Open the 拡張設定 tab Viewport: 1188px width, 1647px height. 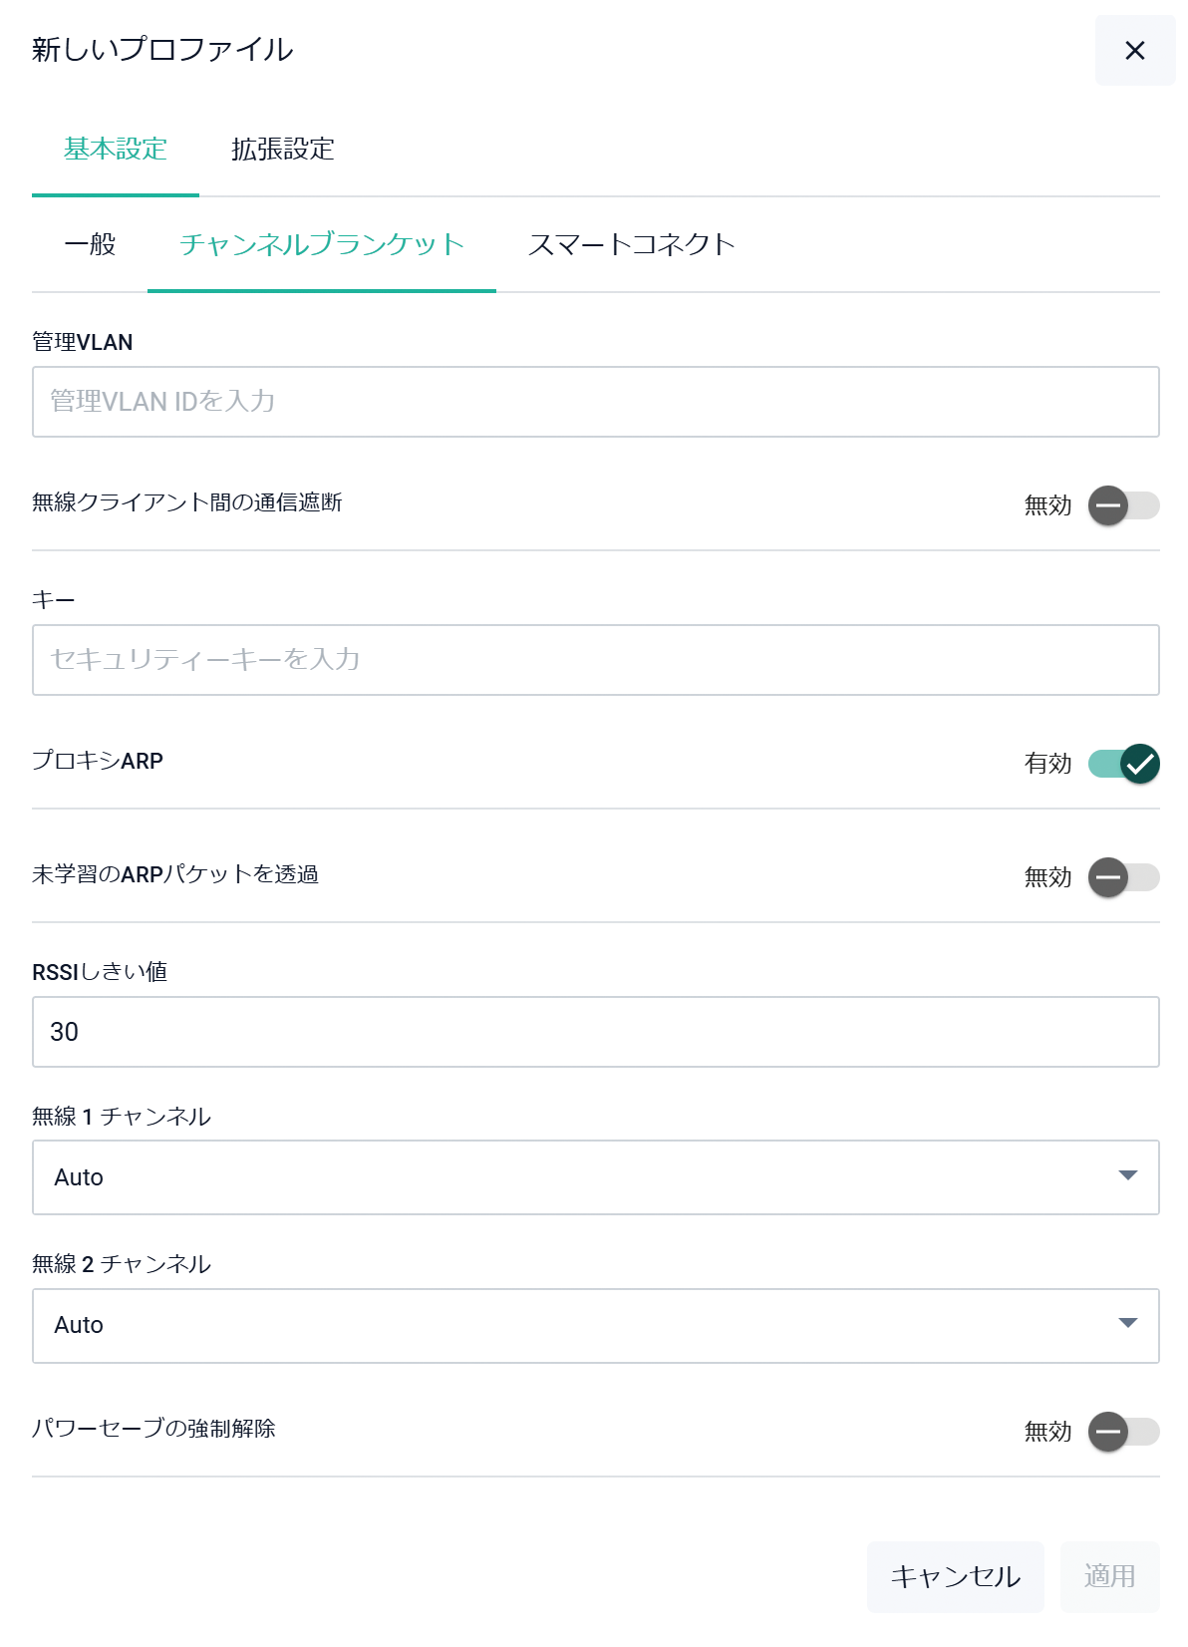(283, 150)
